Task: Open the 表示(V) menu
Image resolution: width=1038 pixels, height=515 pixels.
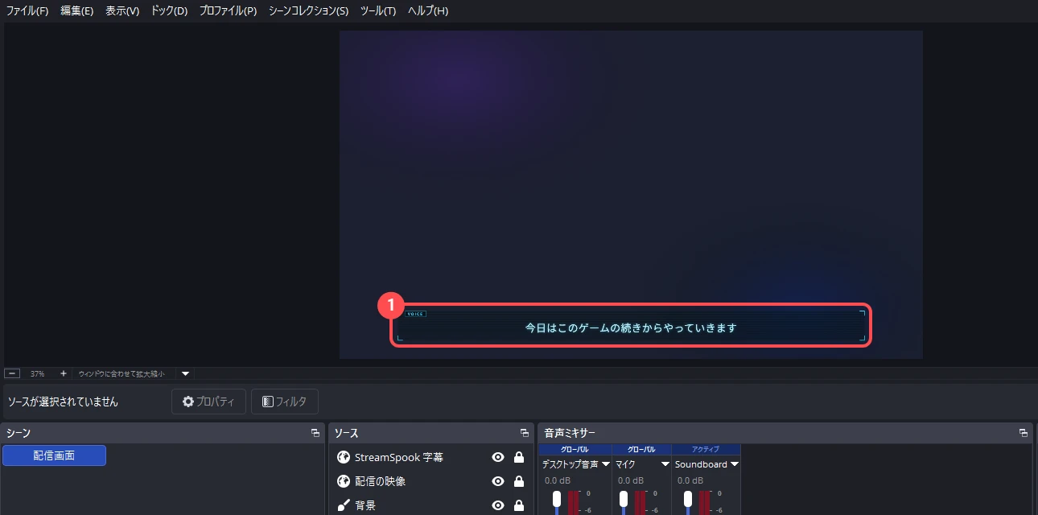Action: tap(122, 11)
